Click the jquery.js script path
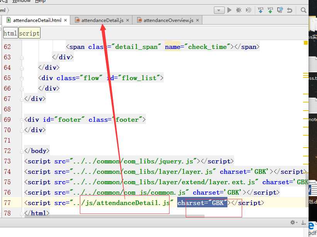The height and width of the screenshot is (237, 317). tap(133, 161)
